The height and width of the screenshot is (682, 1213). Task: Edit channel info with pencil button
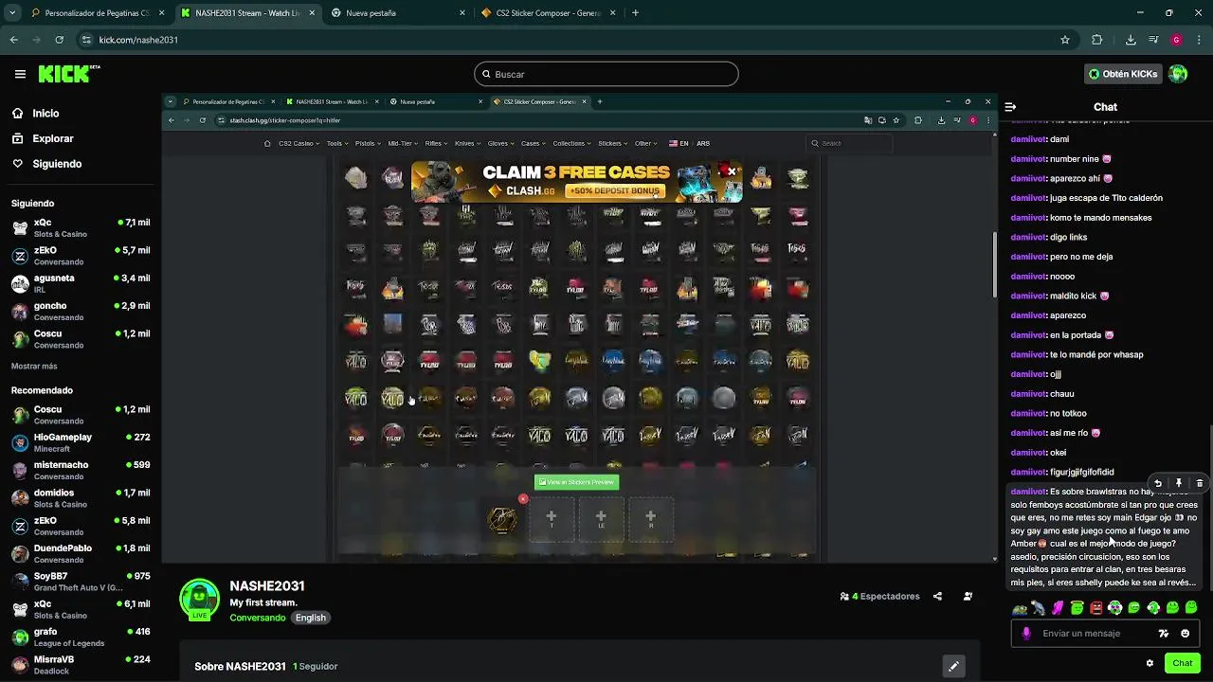click(953, 666)
